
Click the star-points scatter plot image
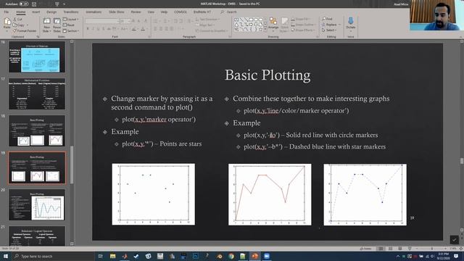click(153, 194)
